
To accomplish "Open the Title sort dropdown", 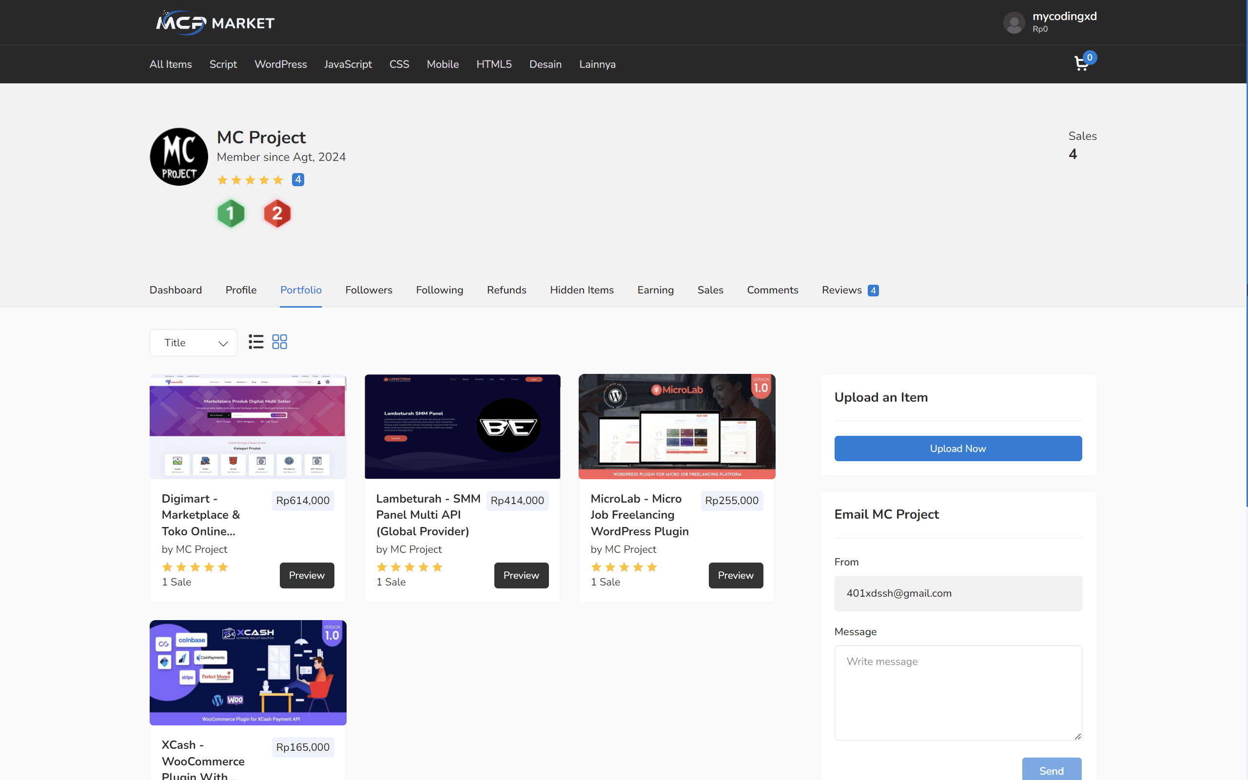I will point(194,343).
